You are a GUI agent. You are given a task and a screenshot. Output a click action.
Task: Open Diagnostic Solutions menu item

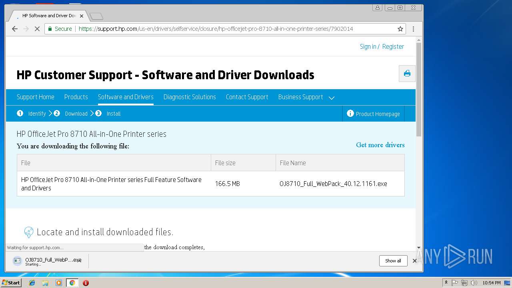190,97
